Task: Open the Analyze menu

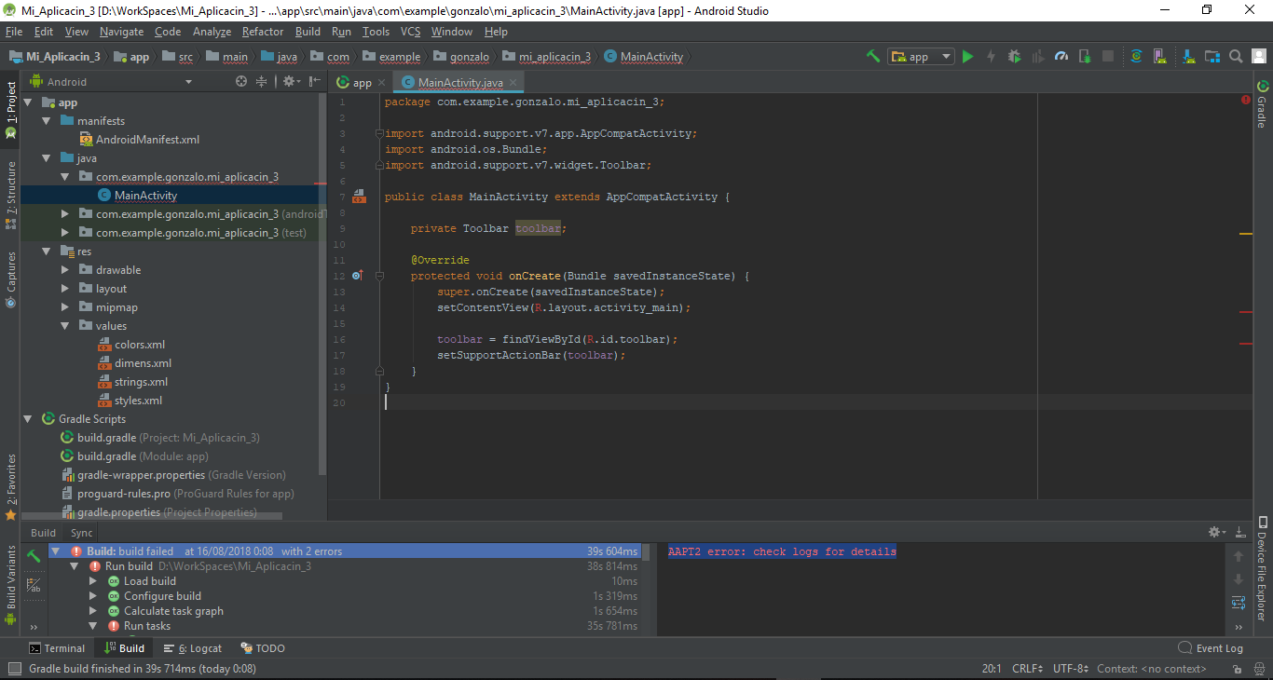Action: (212, 32)
